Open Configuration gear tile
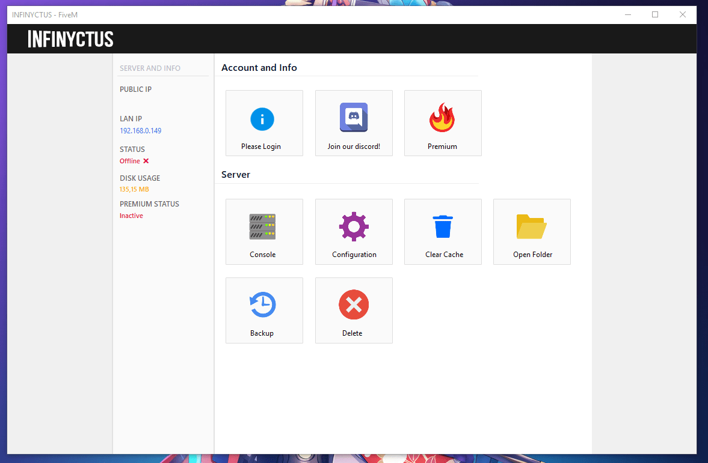This screenshot has width=708, height=463. [354, 232]
